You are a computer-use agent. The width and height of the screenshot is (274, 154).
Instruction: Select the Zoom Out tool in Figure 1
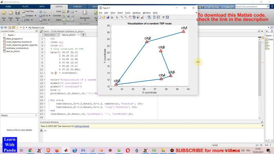[126, 17]
